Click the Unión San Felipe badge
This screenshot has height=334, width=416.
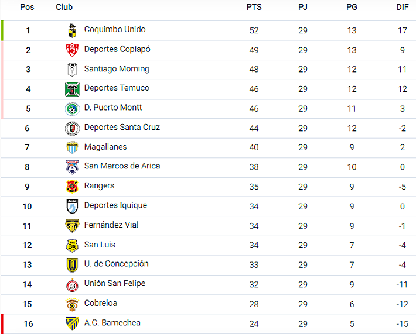pyautogui.click(x=71, y=285)
